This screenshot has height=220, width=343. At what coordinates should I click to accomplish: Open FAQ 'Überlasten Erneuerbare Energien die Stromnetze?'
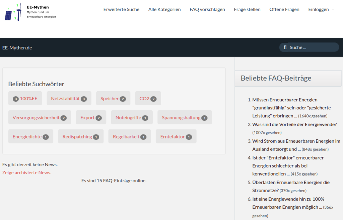tap(291, 186)
